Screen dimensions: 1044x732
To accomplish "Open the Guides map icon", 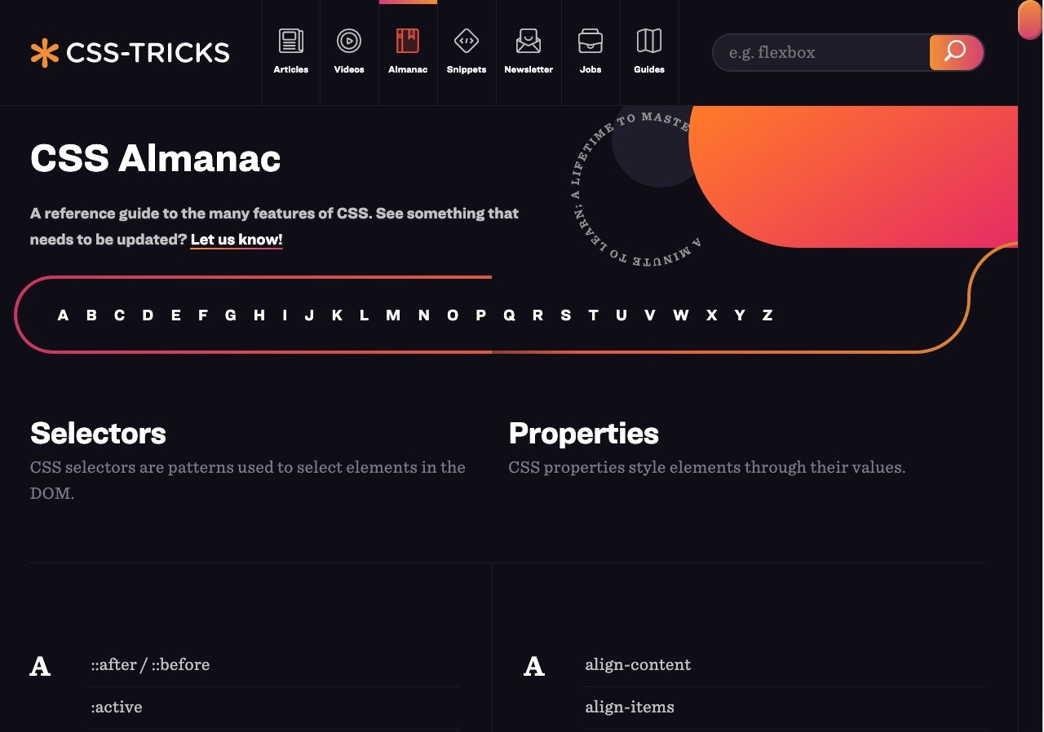I will click(649, 41).
